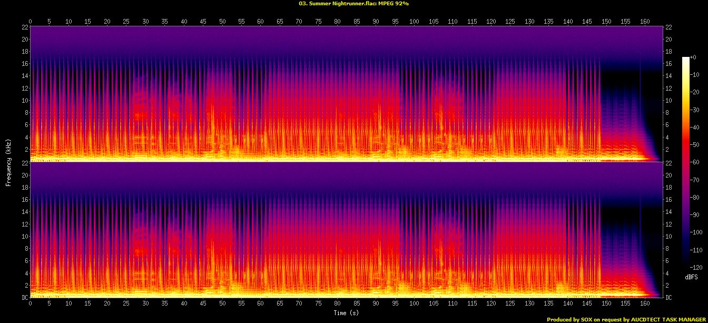This screenshot has width=708, height=323.
Task: Click the "-100" color scale value
Action: point(695,232)
